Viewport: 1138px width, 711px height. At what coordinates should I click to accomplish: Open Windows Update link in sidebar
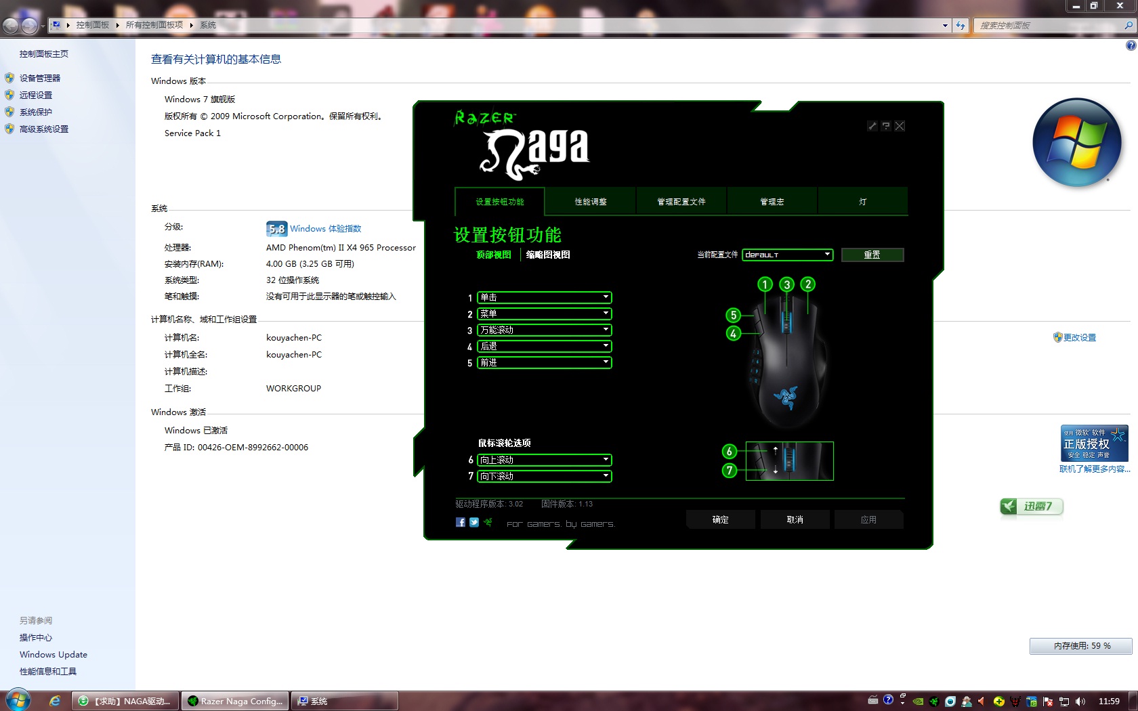coord(54,654)
